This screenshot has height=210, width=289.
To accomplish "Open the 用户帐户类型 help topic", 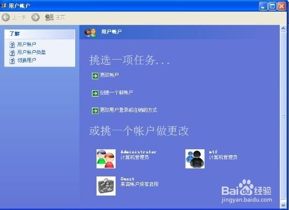I will click(x=31, y=52).
